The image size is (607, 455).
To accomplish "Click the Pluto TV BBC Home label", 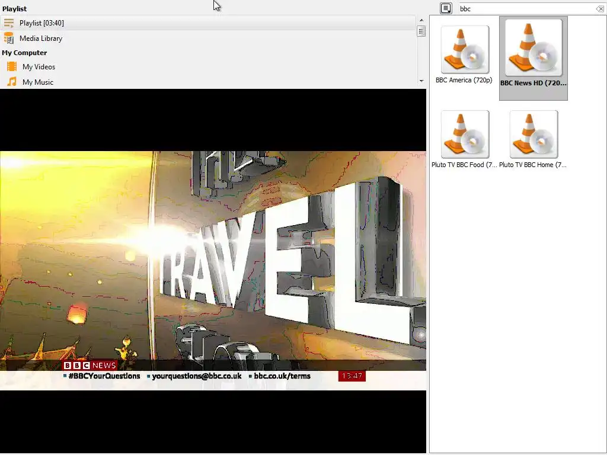I will [533, 165].
